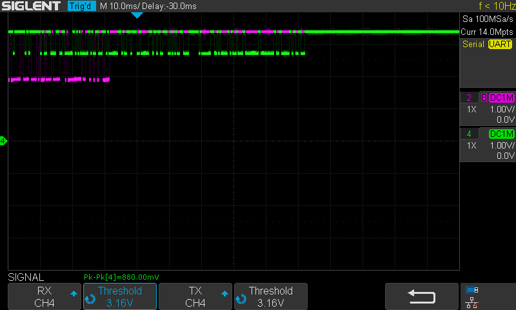This screenshot has width=516, height=310.
Task: Click the back arrow return button
Action: pyautogui.click(x=422, y=296)
